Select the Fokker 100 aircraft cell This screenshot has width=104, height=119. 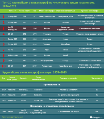[24, 90]
